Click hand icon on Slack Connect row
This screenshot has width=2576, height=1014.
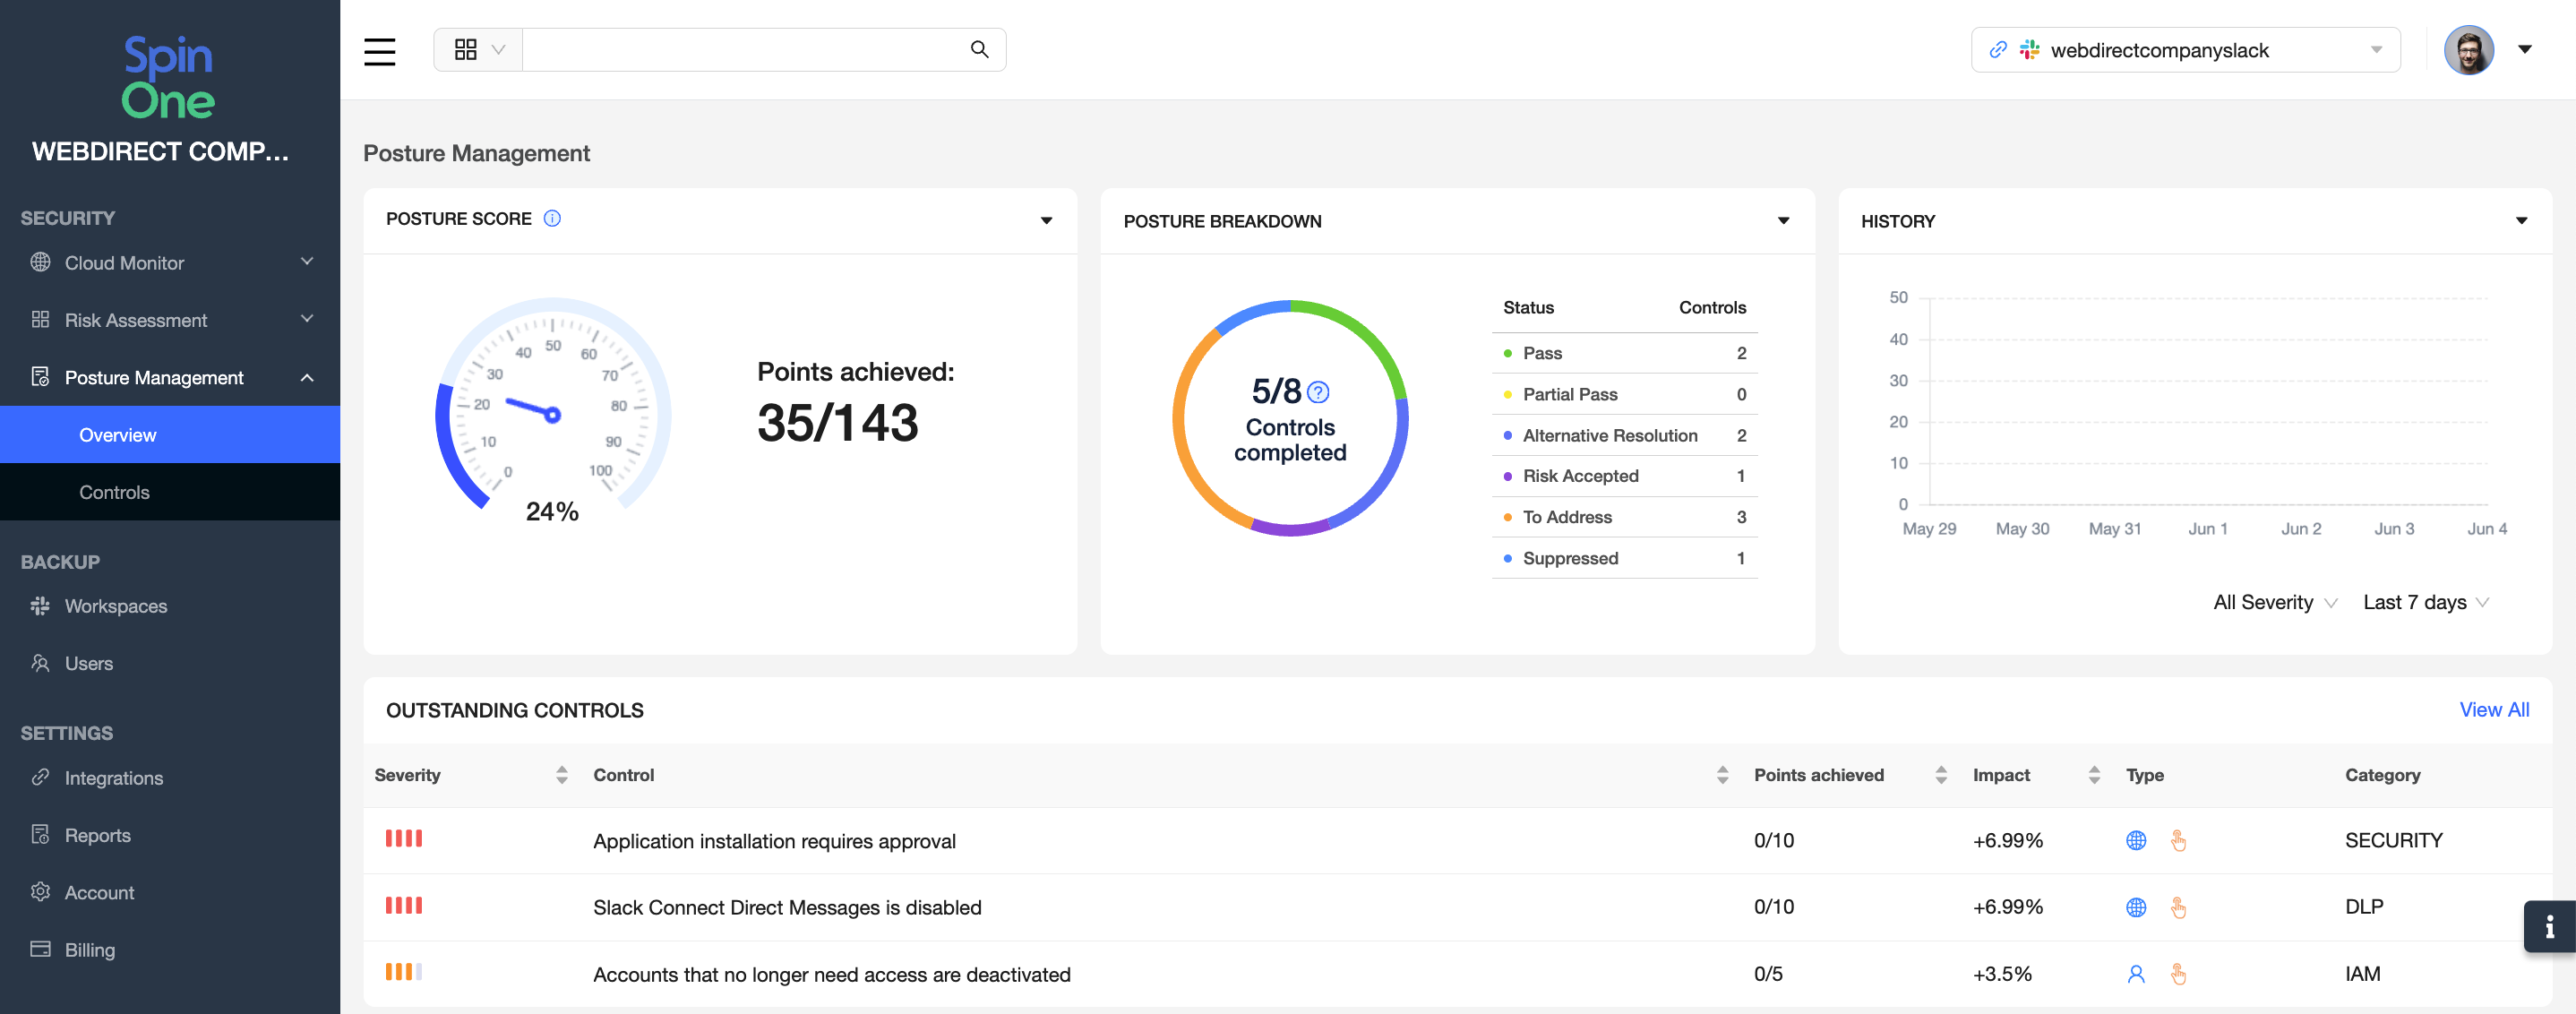pos(2178,907)
